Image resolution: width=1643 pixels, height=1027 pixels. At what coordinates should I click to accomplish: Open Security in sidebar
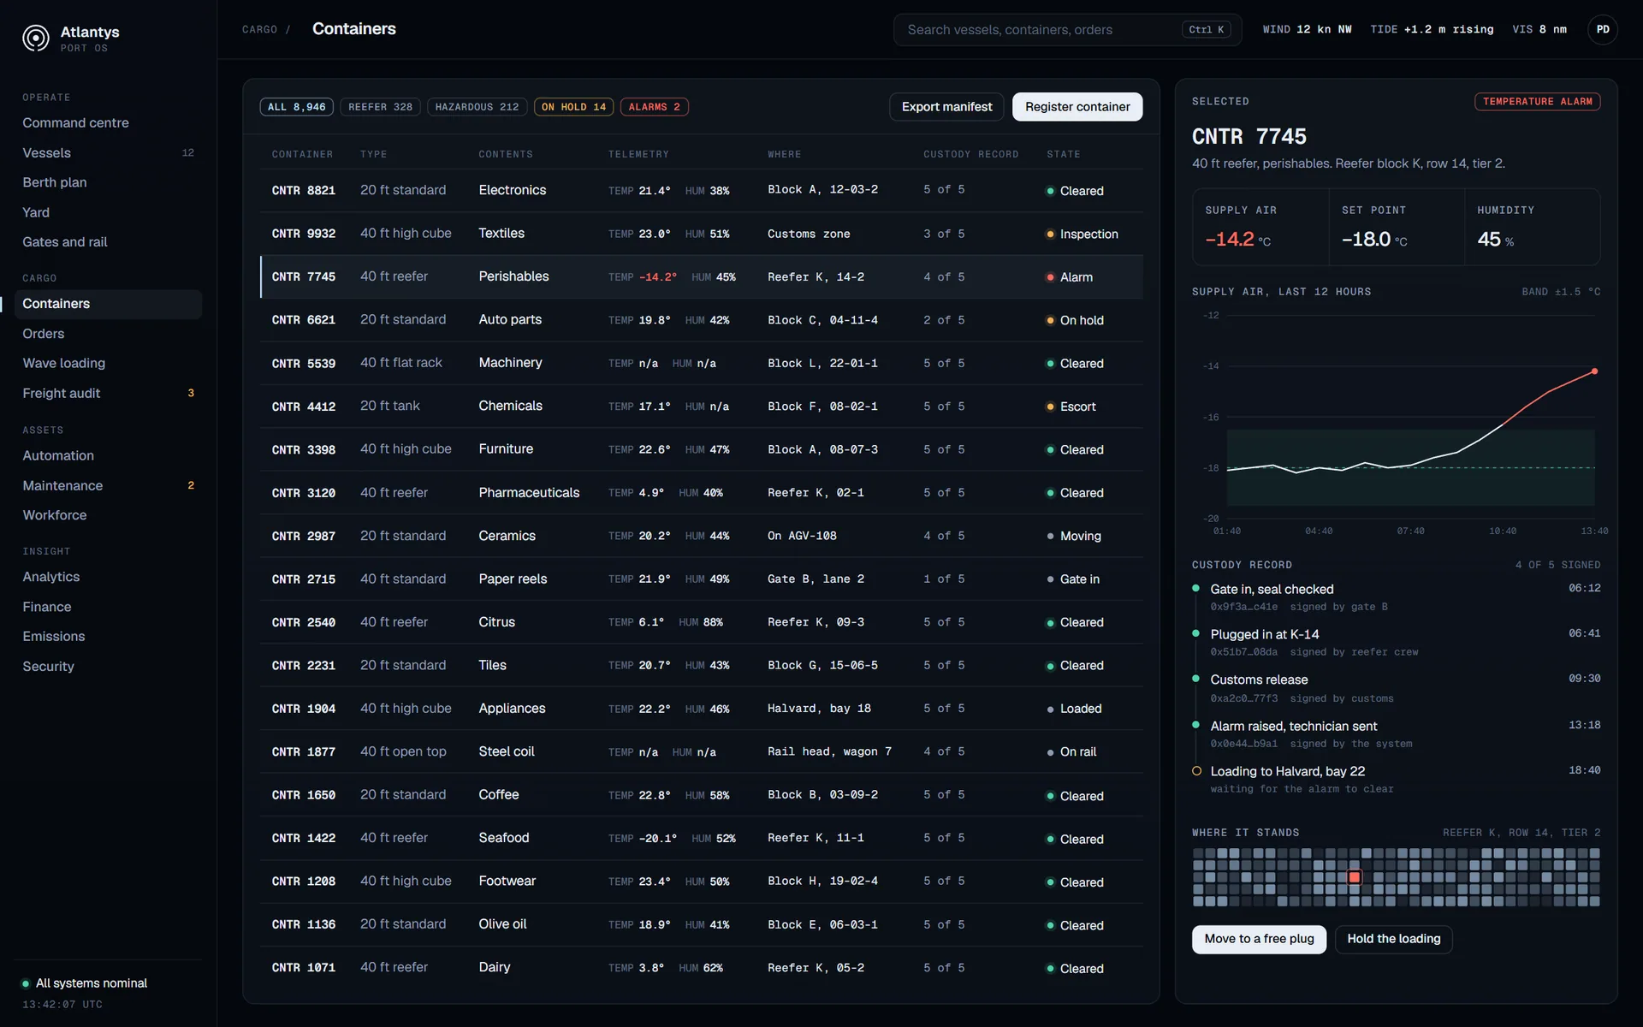pyautogui.click(x=108, y=666)
